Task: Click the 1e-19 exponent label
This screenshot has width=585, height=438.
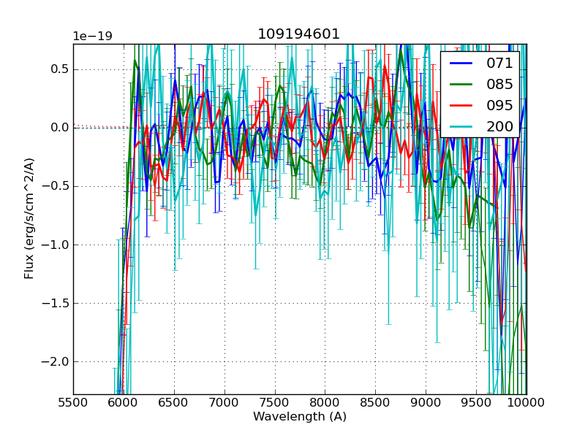Action: coord(92,36)
